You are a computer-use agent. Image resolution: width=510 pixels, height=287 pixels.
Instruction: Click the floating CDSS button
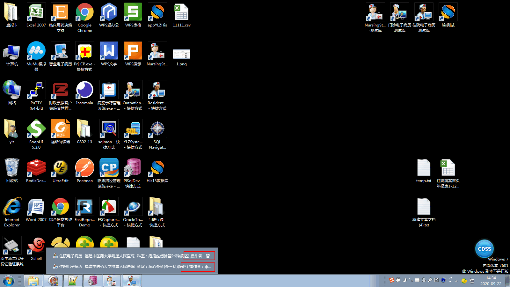[x=484, y=249]
